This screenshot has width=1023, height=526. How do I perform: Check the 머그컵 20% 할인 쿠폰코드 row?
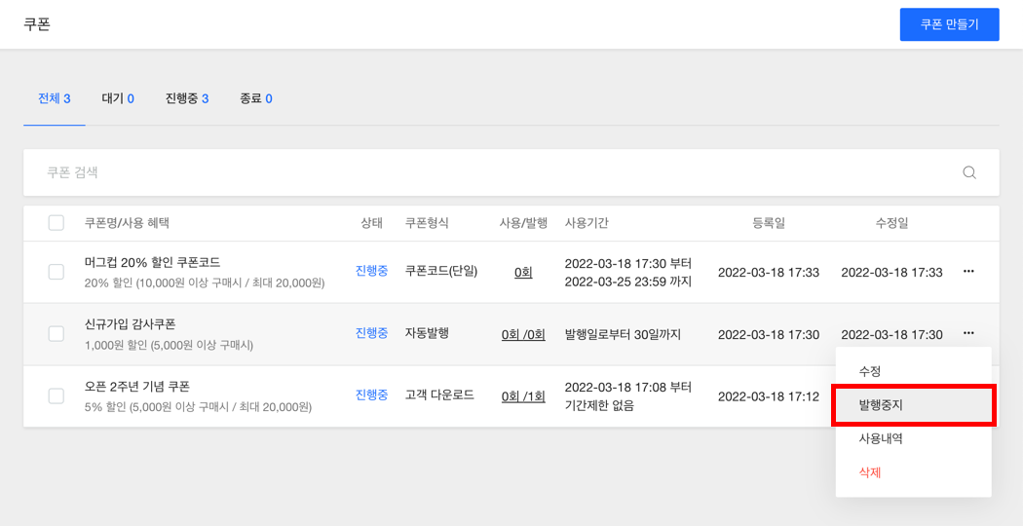(x=57, y=272)
